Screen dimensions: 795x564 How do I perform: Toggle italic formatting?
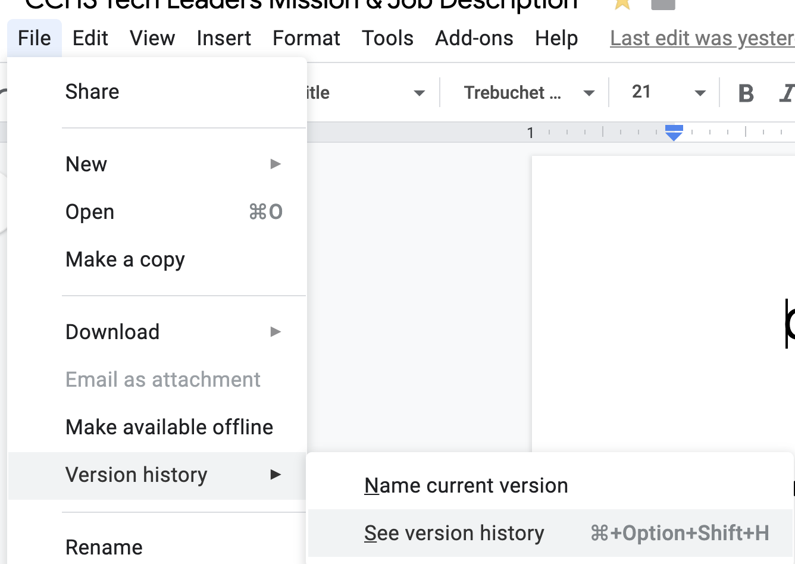click(787, 93)
